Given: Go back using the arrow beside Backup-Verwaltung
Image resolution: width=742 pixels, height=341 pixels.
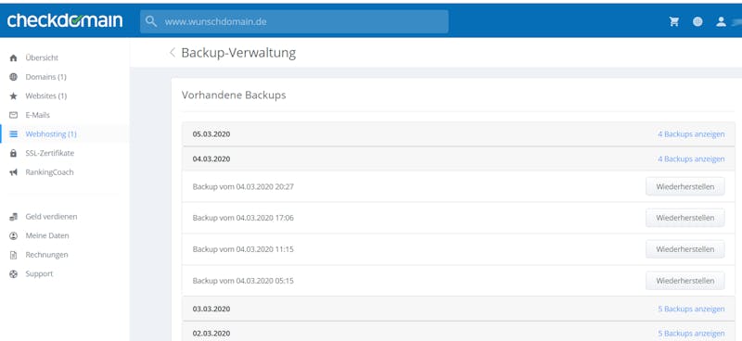Looking at the screenshot, I should [x=173, y=53].
